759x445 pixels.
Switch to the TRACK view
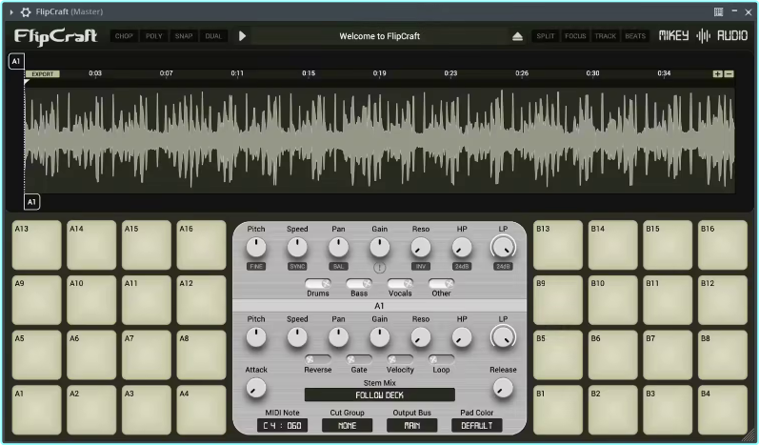tap(605, 36)
